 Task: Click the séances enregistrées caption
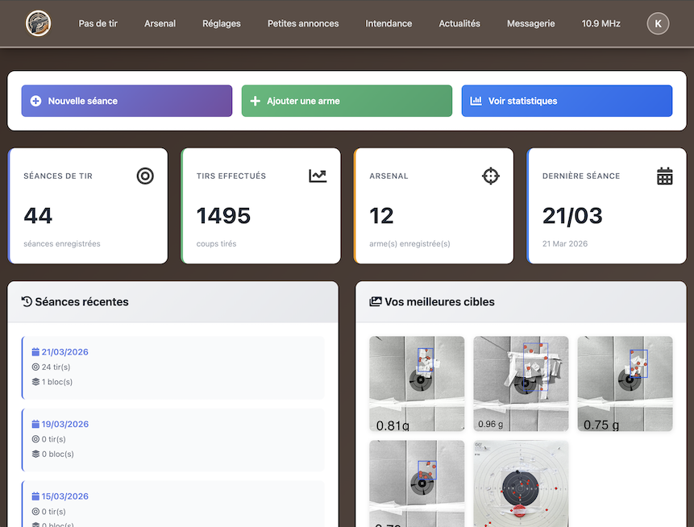click(62, 244)
